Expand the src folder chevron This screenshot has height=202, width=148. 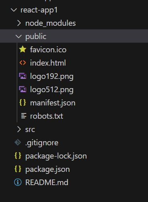tap(19, 129)
